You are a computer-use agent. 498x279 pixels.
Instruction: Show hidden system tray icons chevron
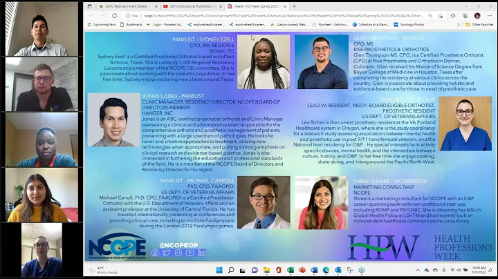(418, 270)
